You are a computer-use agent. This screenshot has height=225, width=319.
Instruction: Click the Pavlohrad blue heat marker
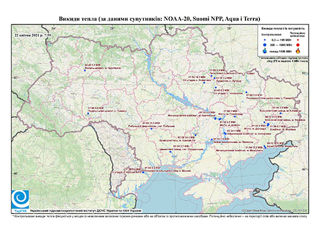(235, 117)
